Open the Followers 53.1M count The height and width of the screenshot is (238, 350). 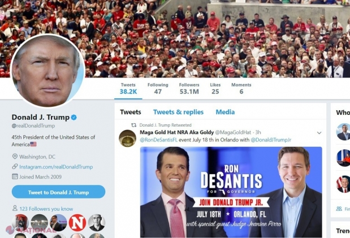(189, 89)
